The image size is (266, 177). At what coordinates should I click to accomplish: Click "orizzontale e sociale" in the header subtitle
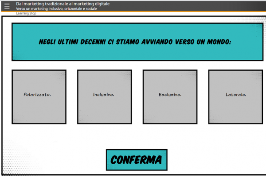[x=79, y=8]
